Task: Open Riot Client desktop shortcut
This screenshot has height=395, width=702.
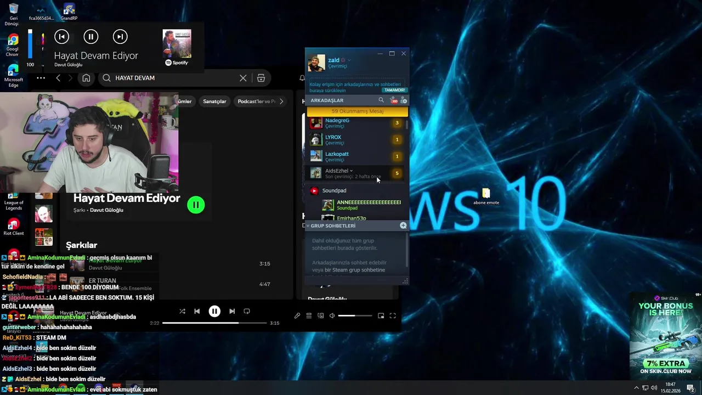Action: pyautogui.click(x=14, y=227)
